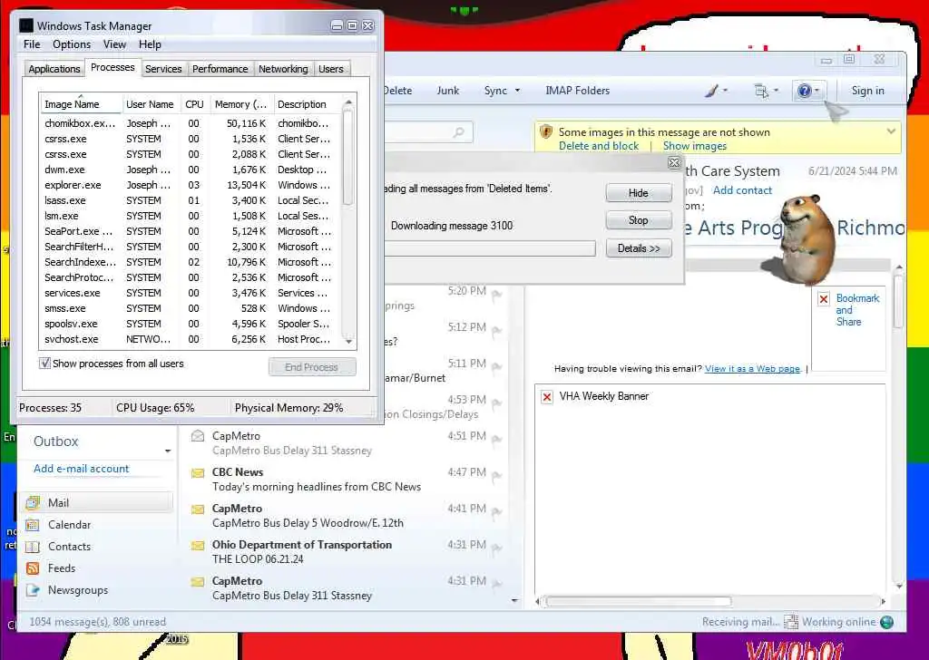929x660 pixels.
Task: Click Junk in the mail toolbar
Action: [448, 91]
